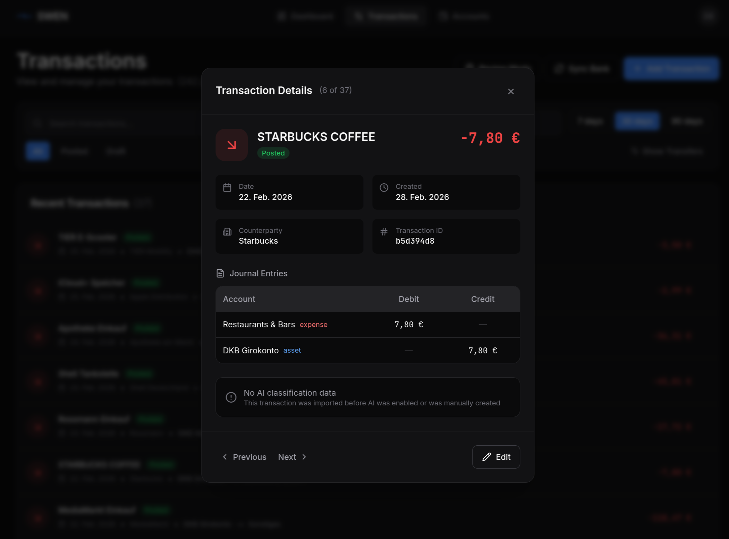Click the pencil icon on the Edit button
This screenshot has height=539, width=729.
pyautogui.click(x=486, y=457)
